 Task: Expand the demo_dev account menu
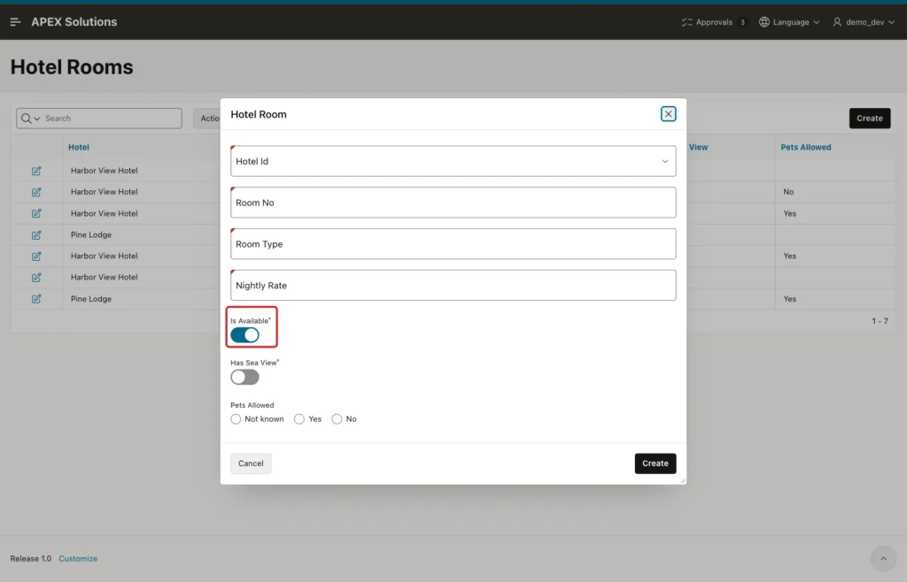864,22
